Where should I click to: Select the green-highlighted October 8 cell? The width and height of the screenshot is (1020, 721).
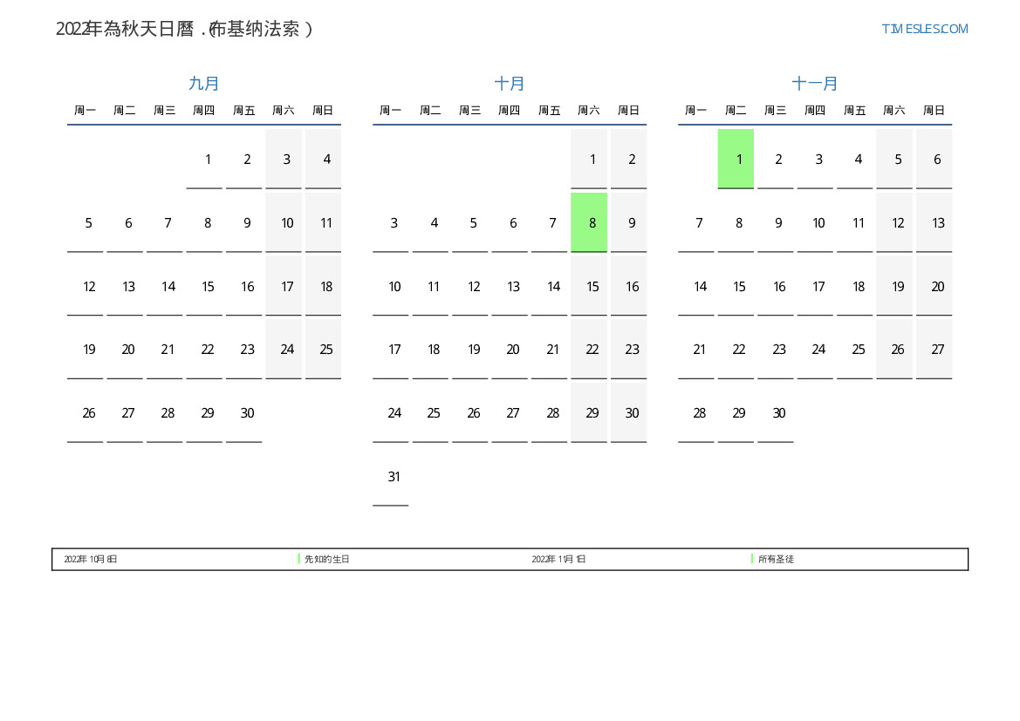click(x=592, y=223)
